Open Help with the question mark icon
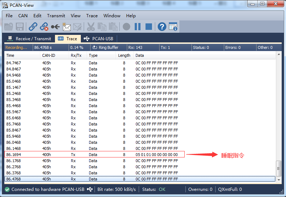 pos(162,27)
